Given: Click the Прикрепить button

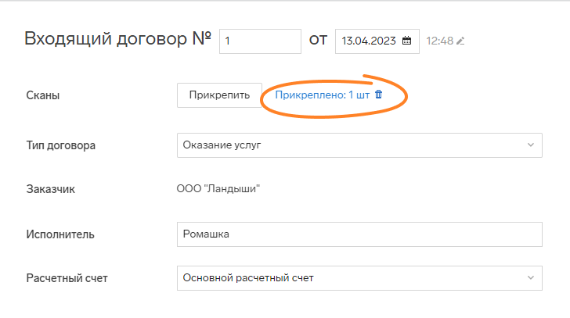Looking at the screenshot, I should point(219,95).
